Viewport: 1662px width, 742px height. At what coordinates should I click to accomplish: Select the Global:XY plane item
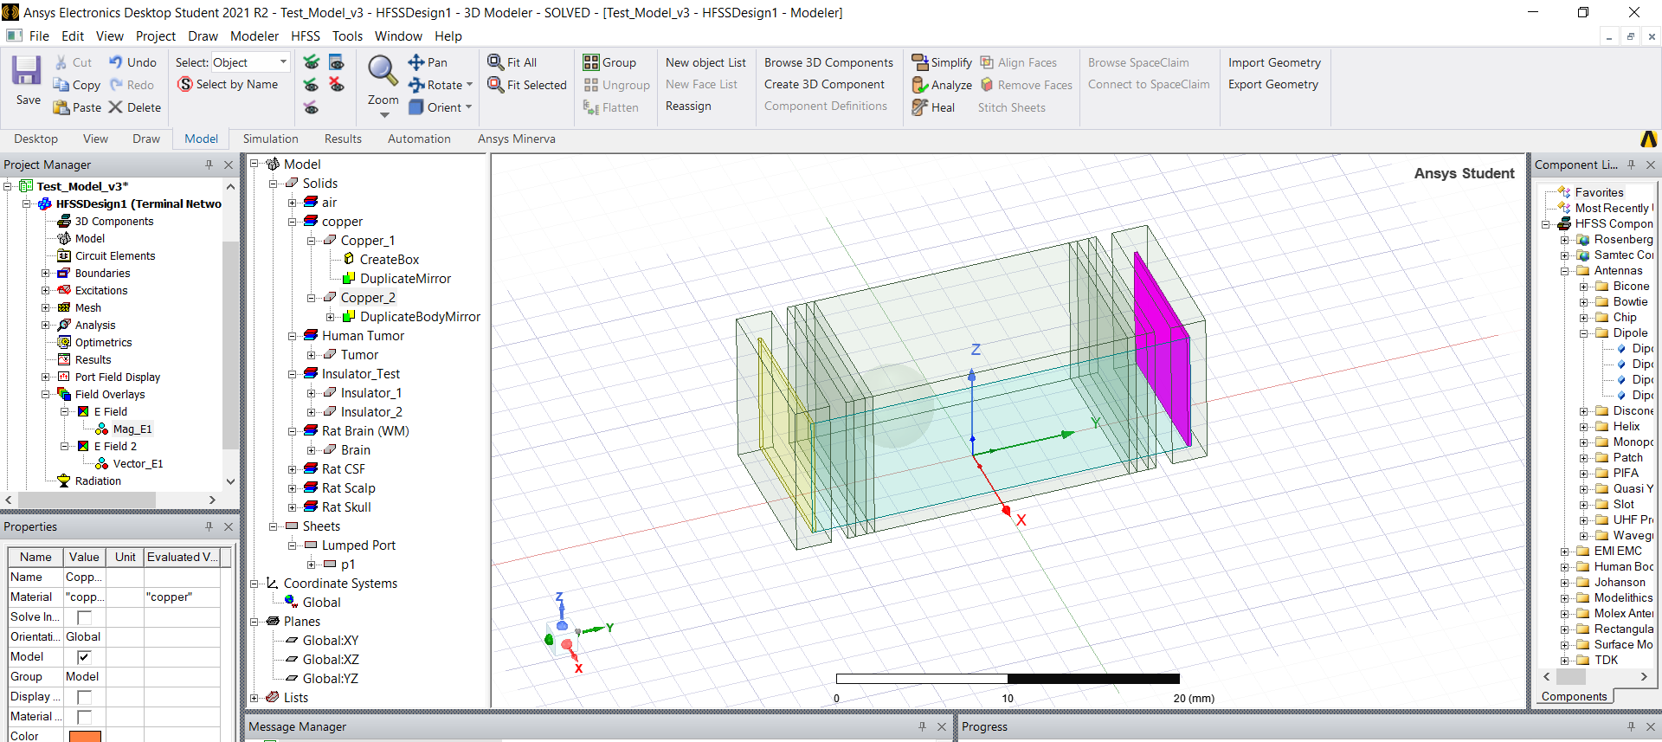tap(331, 641)
